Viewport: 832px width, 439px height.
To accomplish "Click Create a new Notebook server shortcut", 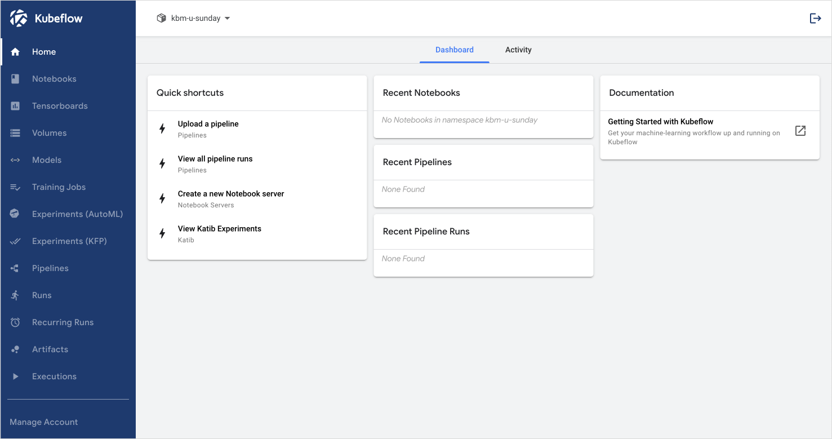I will pos(257,198).
